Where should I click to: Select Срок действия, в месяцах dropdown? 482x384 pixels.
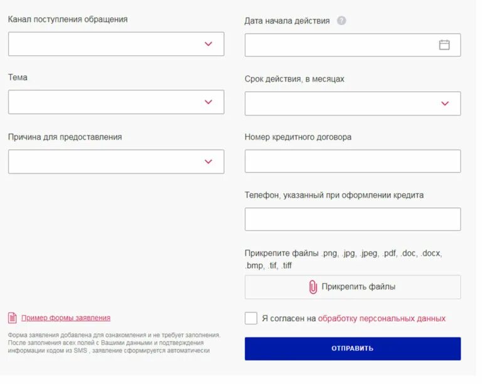pos(352,104)
